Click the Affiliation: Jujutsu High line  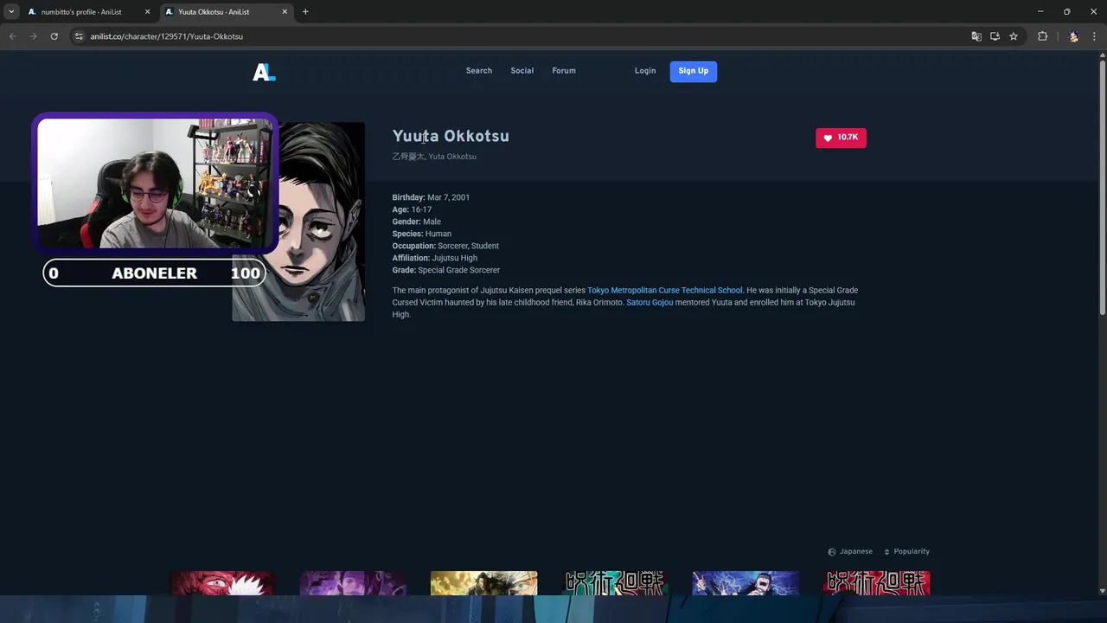coord(435,258)
